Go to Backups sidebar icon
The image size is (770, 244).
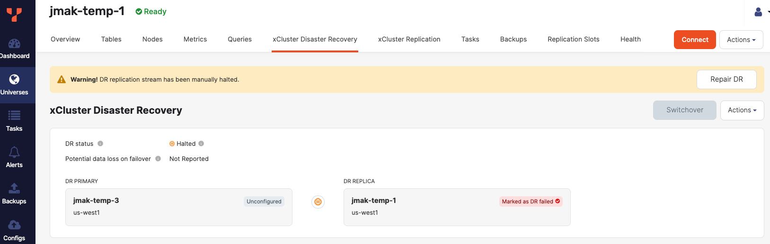click(14, 188)
